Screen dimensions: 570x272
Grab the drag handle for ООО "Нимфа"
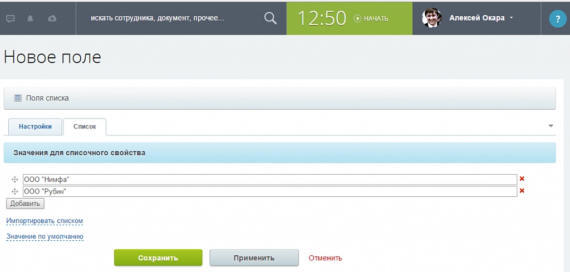pos(15,180)
